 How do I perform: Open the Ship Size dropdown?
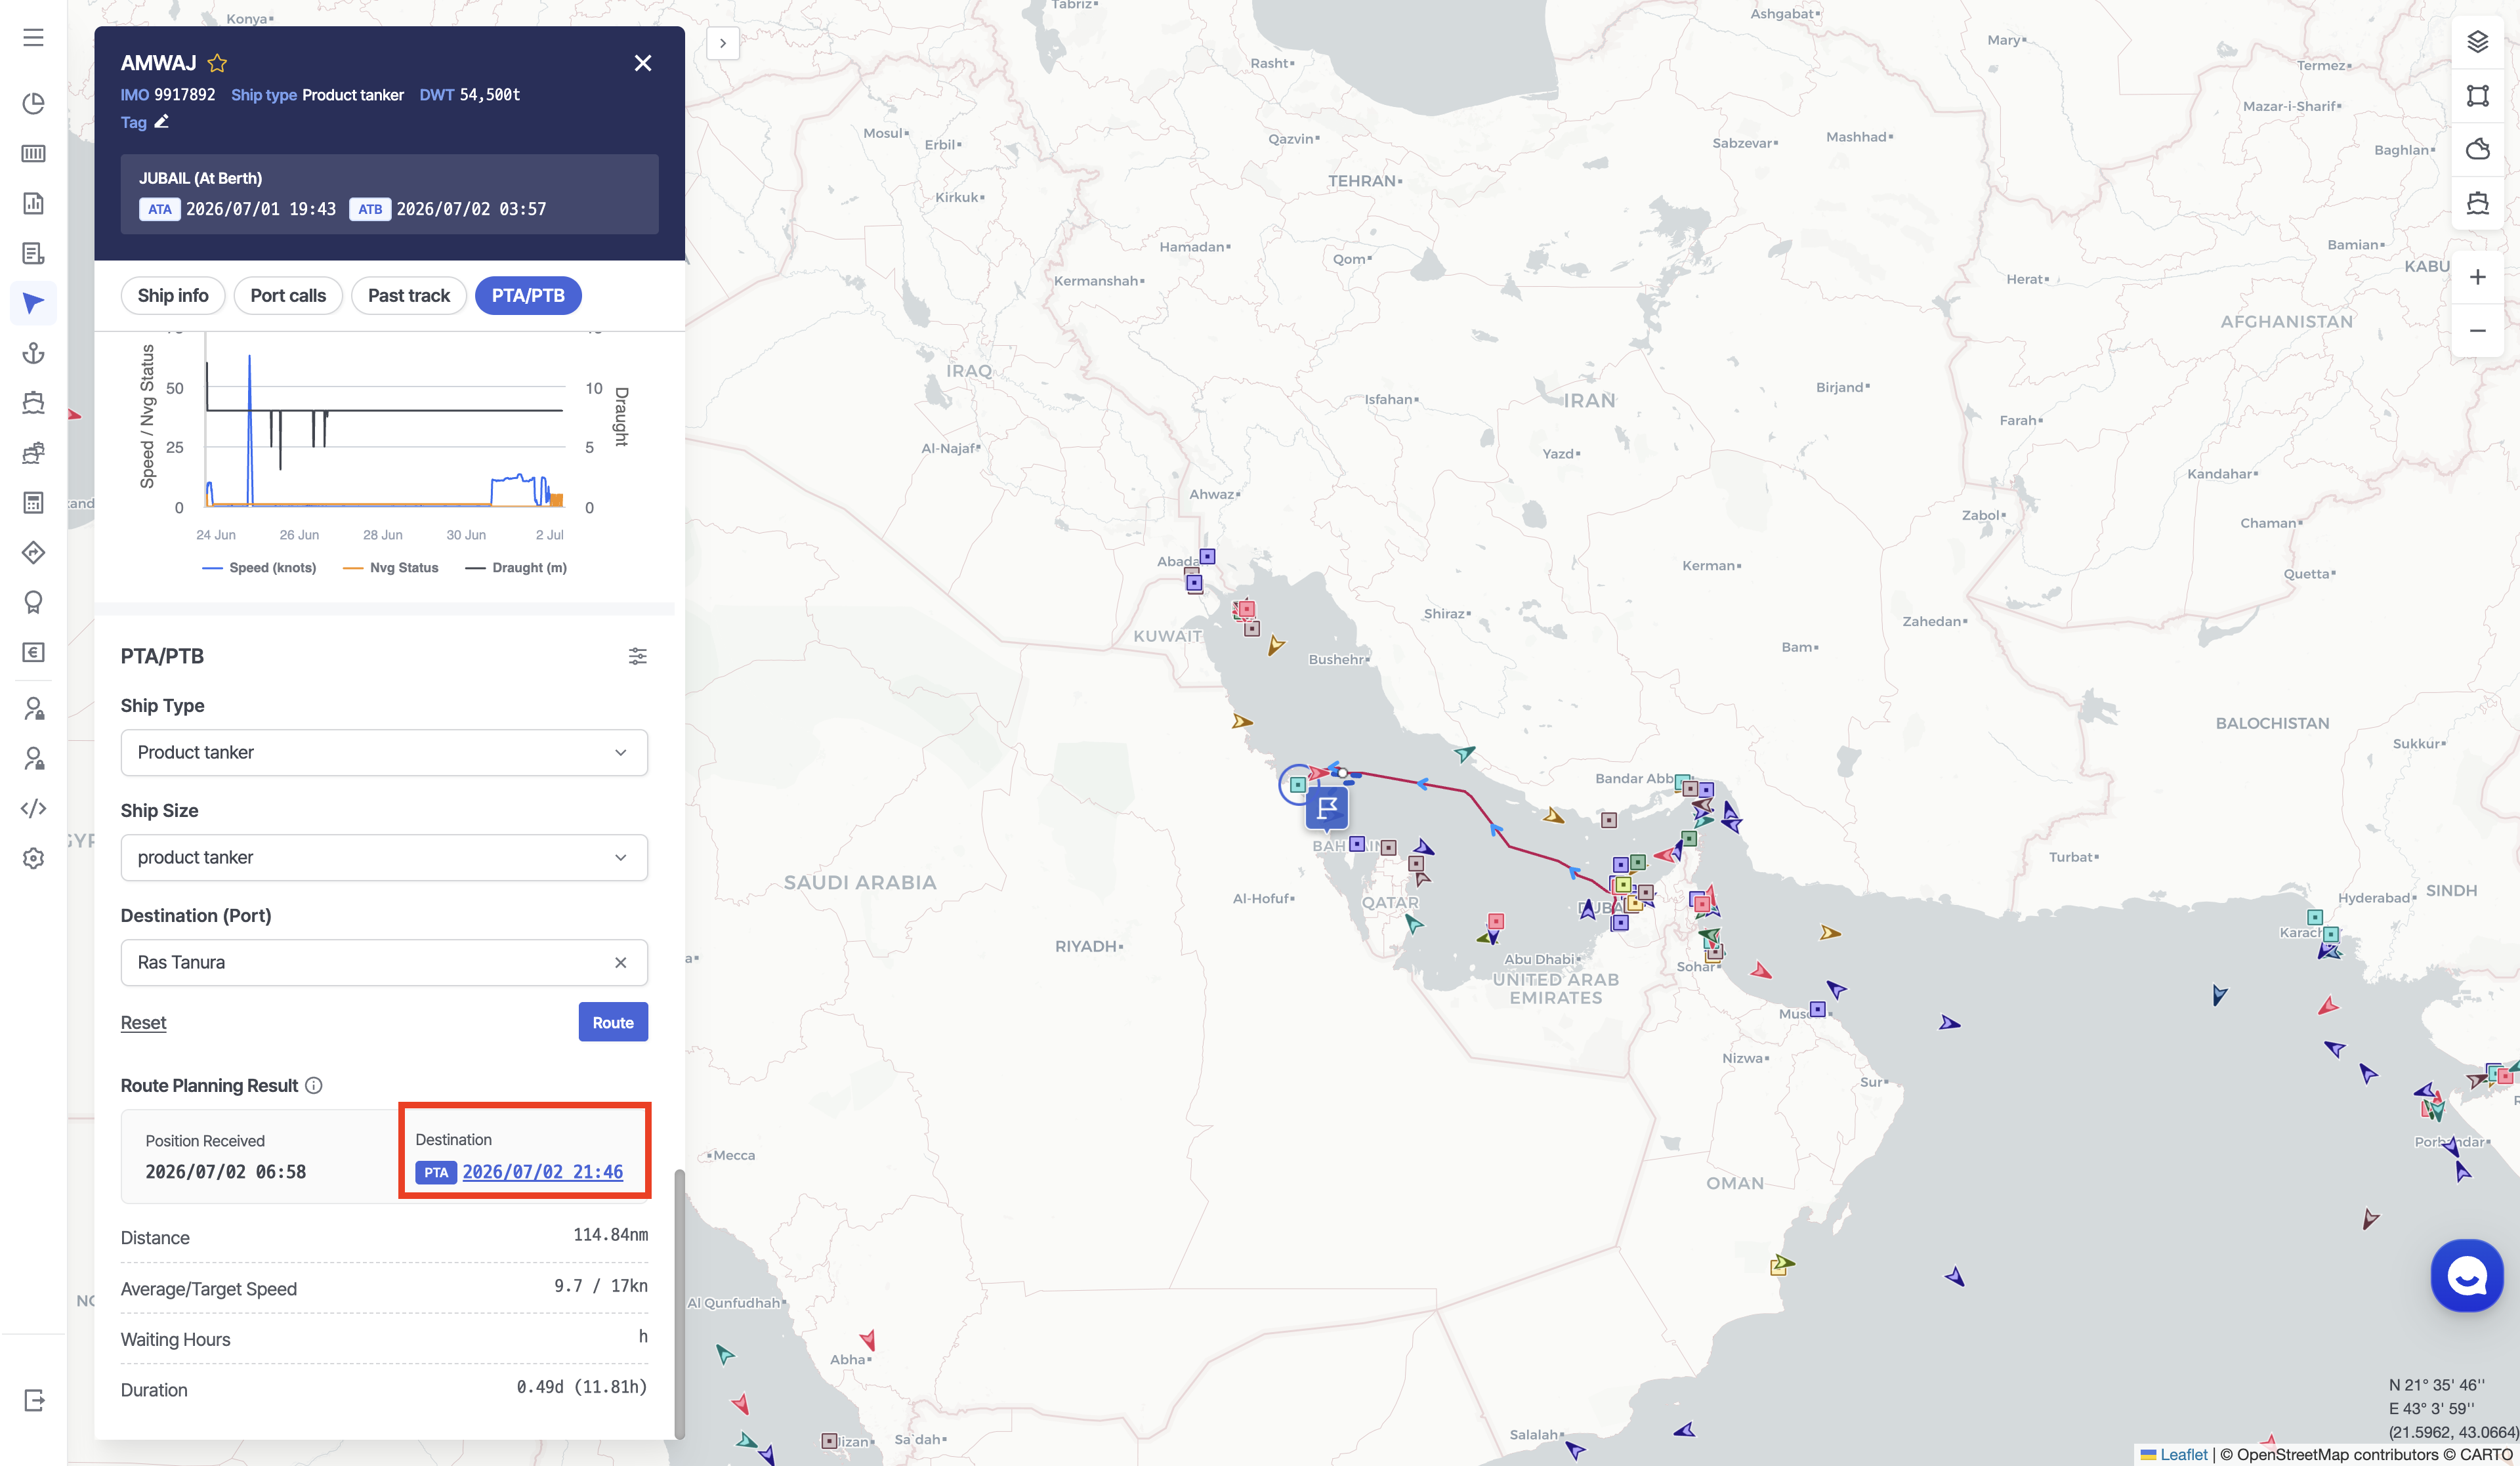pos(384,857)
